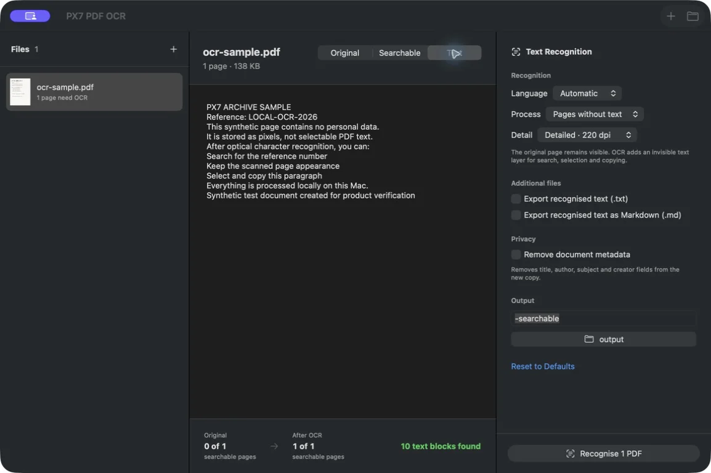Screen dimensions: 711x473
Task: Open the folder icon in title bar
Action: pos(693,16)
